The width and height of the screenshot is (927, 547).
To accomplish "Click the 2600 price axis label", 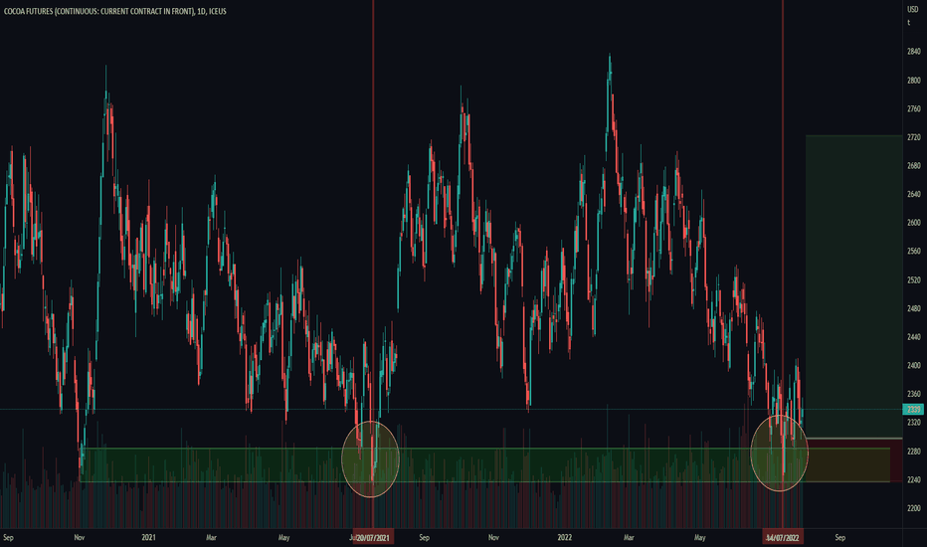I will (x=913, y=223).
